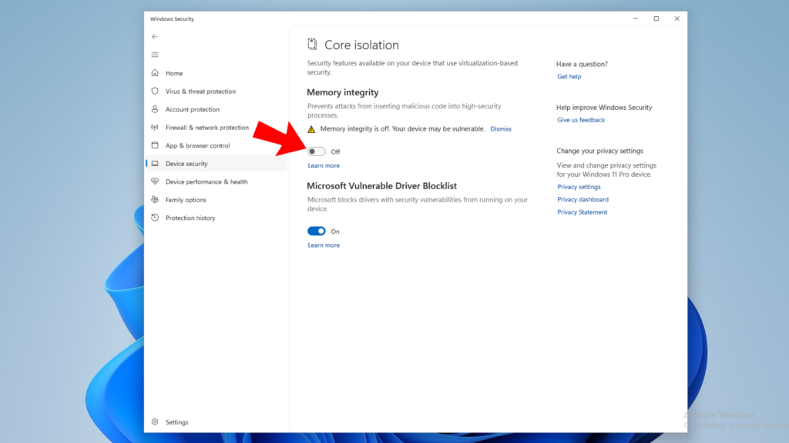Click the Windows Security window title
This screenshot has width=789, height=443.
(172, 19)
